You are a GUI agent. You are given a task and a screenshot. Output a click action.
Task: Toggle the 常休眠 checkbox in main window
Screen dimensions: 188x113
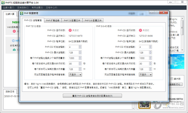[172, 79]
